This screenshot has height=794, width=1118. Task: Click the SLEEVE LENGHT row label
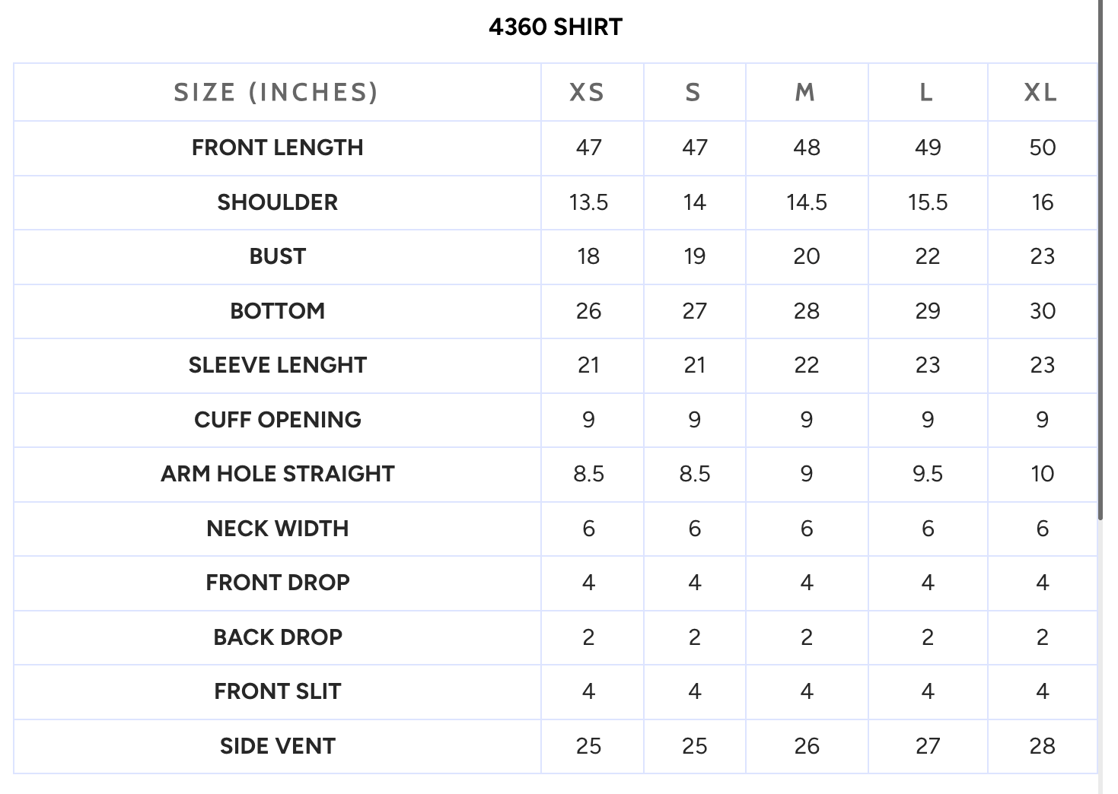[277, 365]
